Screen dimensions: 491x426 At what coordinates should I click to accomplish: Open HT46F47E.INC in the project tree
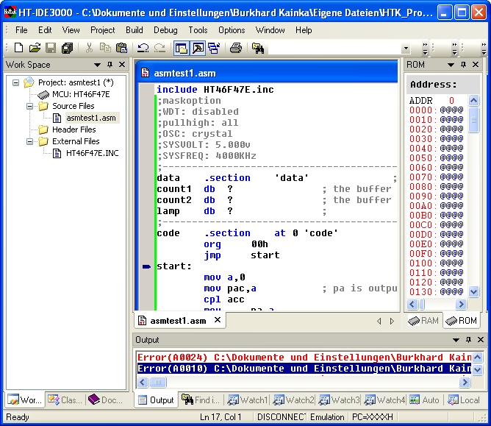(x=92, y=153)
